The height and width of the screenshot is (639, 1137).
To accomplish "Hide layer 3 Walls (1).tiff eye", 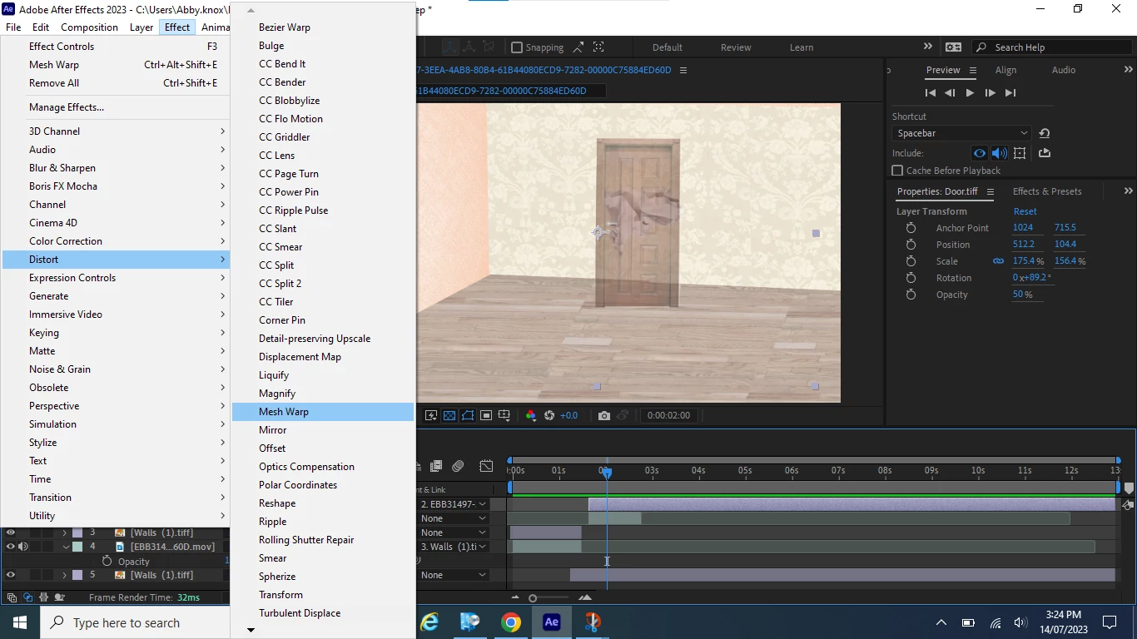I will 11,532.
